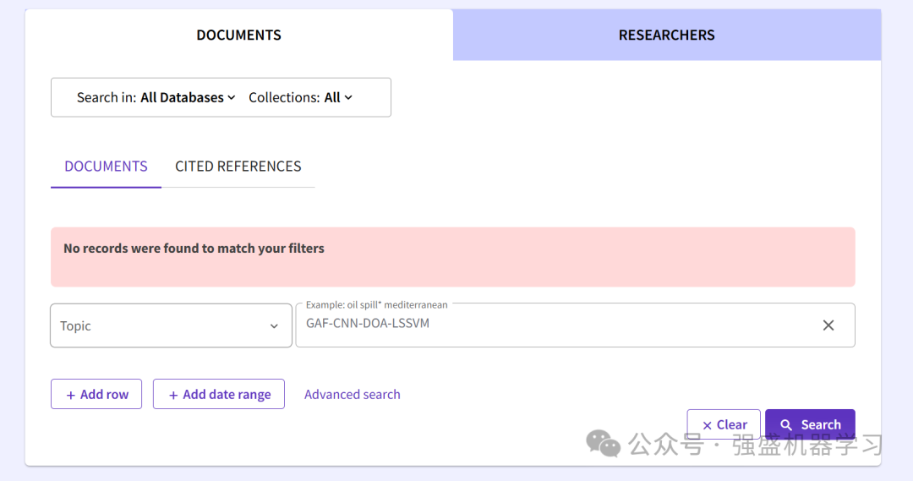
Task: Click the Clear button
Action: pyautogui.click(x=724, y=424)
